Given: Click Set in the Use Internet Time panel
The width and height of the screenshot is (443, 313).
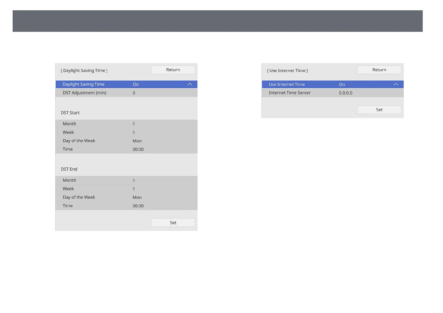Looking at the screenshot, I should point(379,110).
